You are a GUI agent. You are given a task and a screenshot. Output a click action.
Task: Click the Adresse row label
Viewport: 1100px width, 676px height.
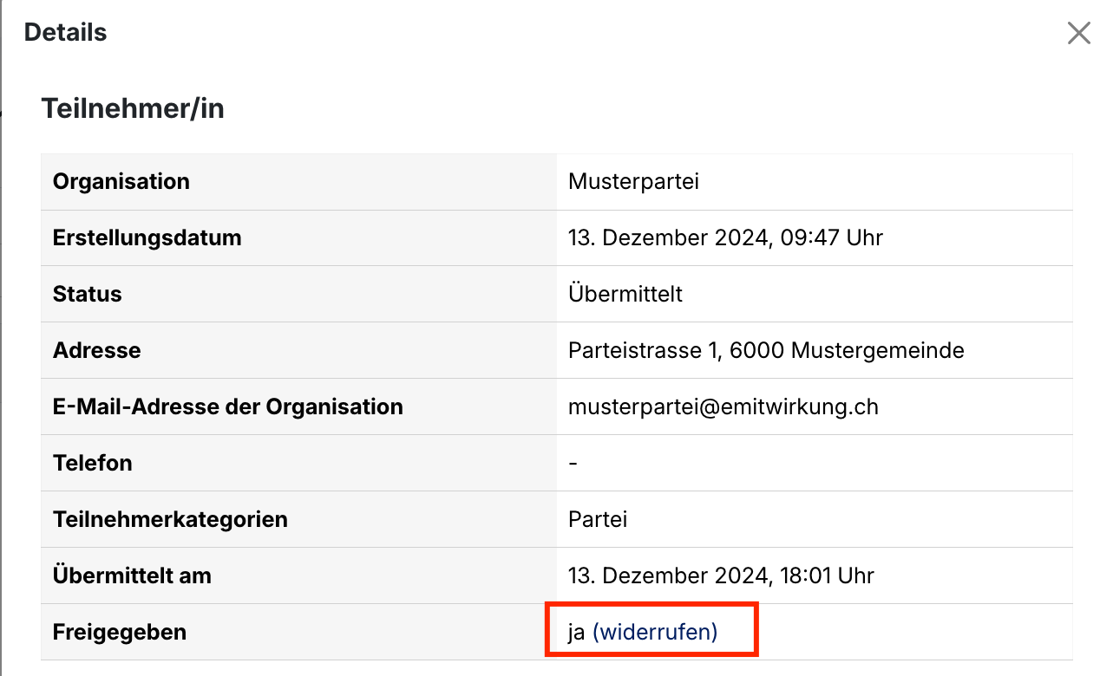tap(97, 350)
